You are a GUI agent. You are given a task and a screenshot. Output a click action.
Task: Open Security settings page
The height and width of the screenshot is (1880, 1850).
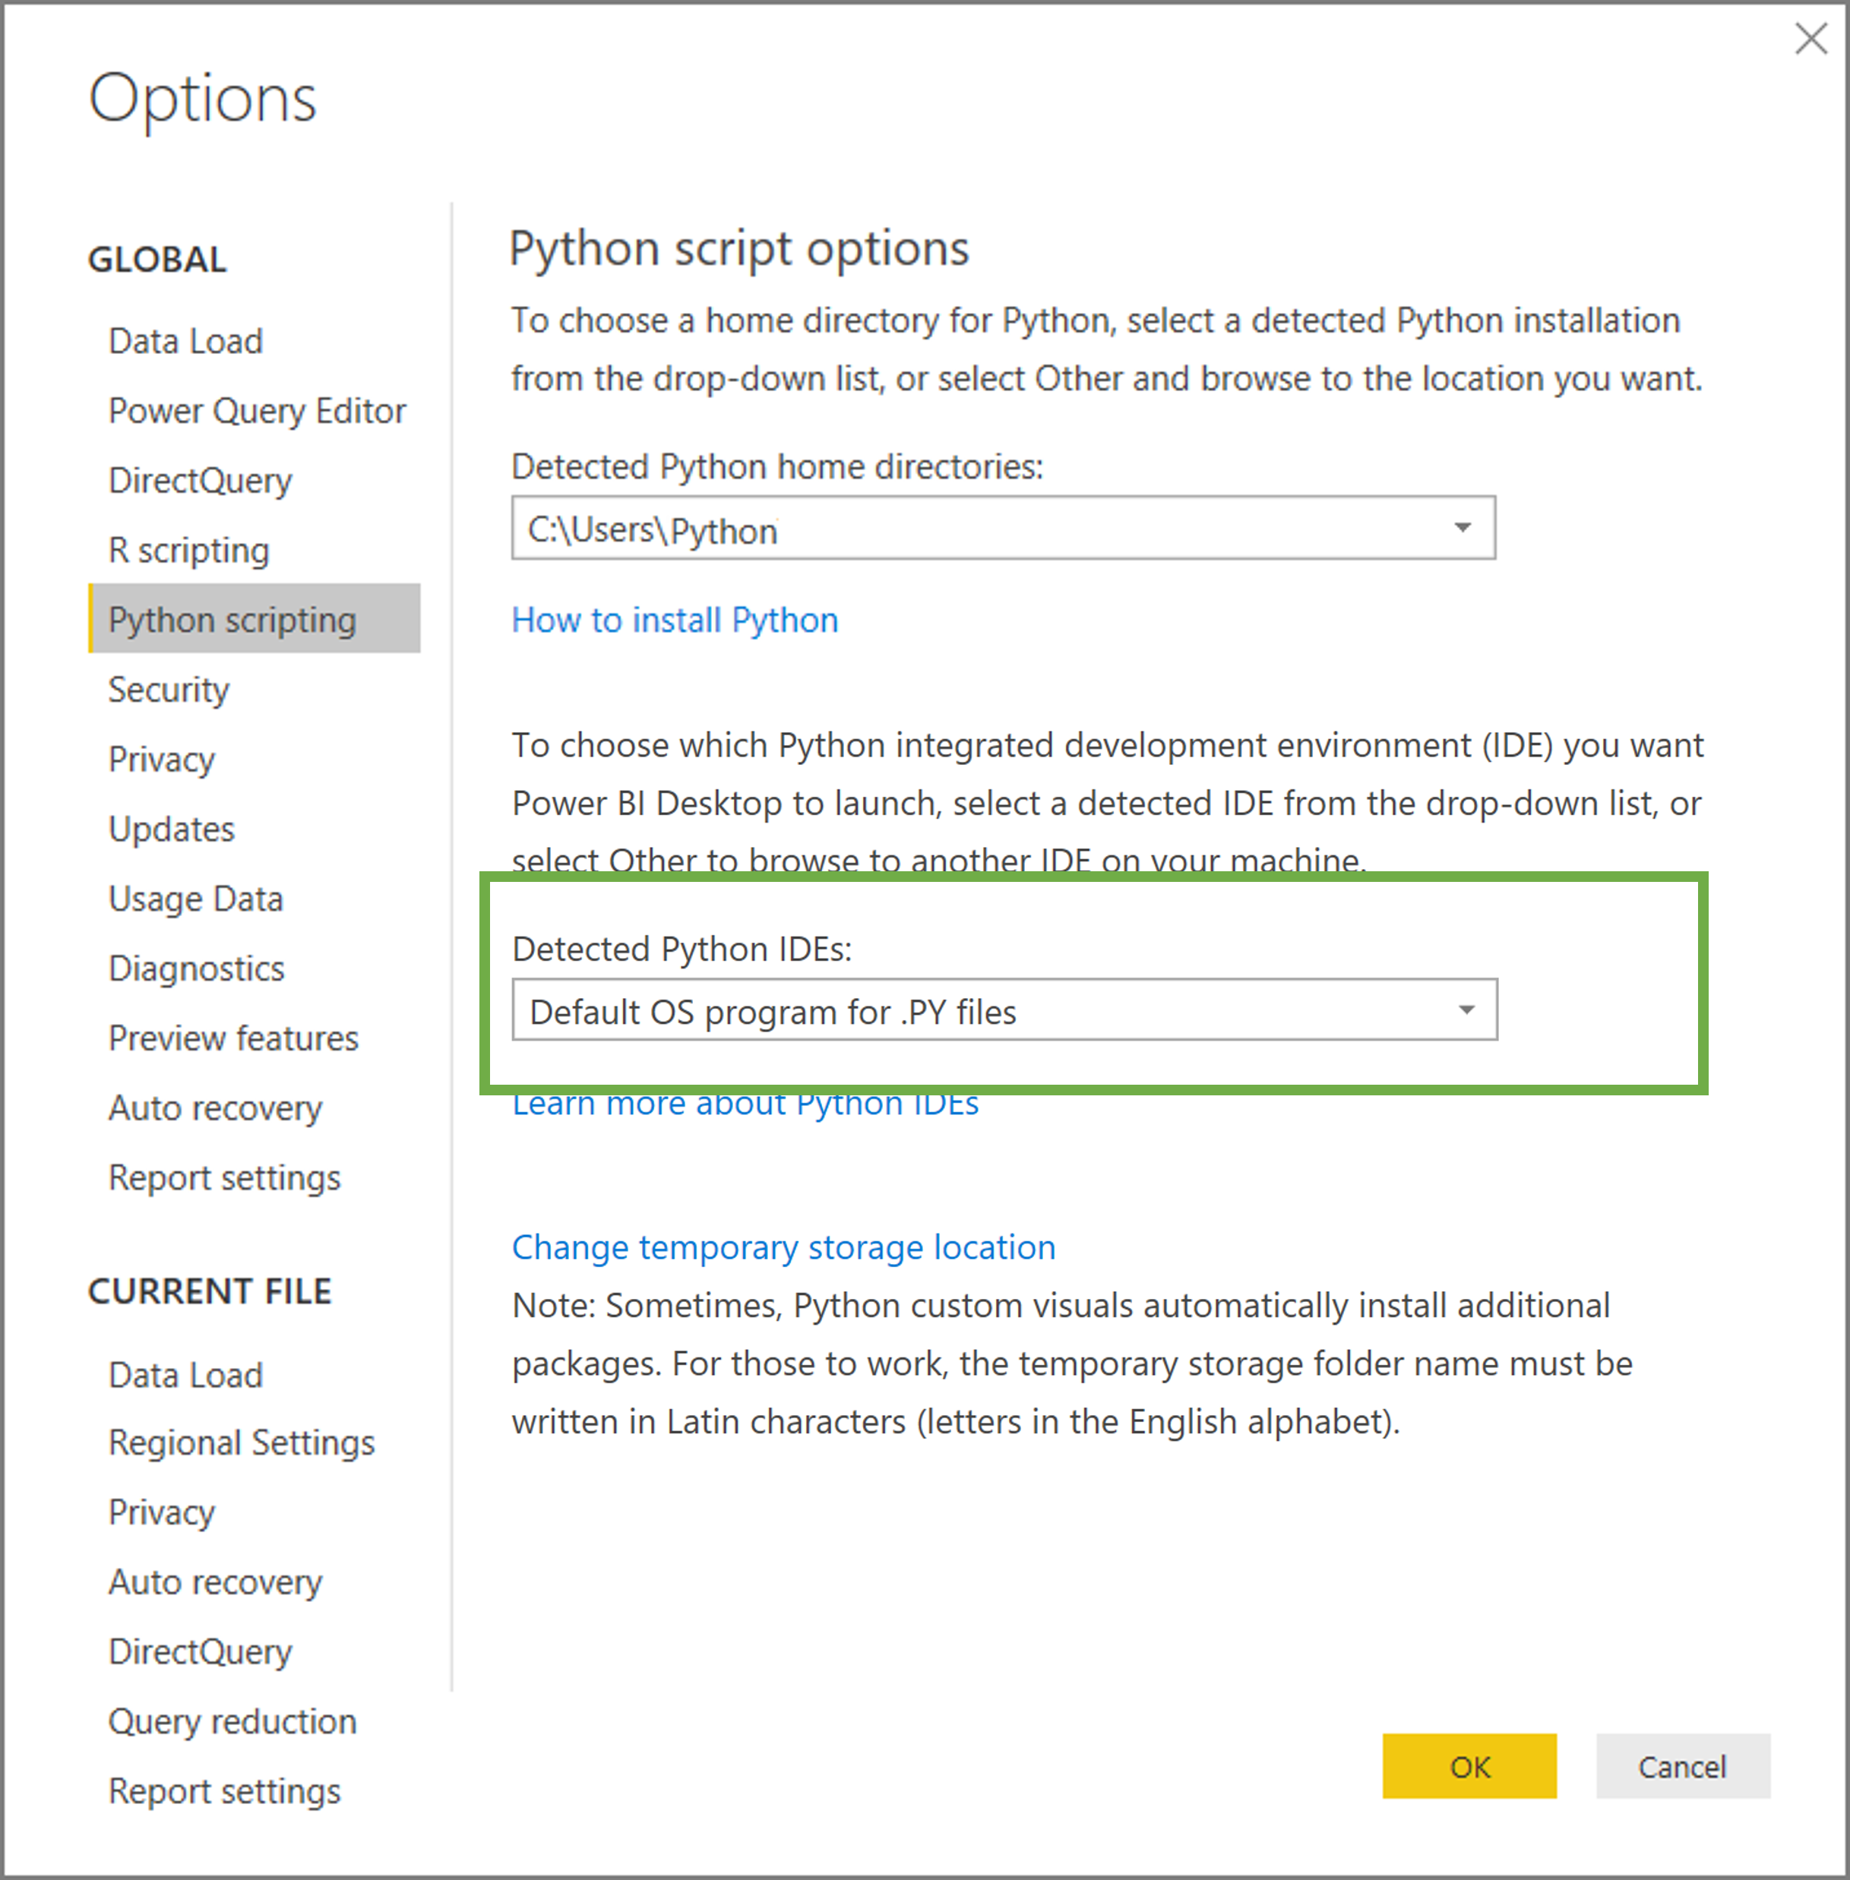tap(168, 690)
